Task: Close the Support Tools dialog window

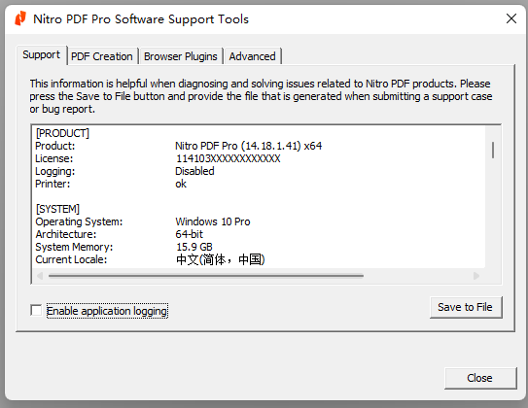Action: [511, 18]
